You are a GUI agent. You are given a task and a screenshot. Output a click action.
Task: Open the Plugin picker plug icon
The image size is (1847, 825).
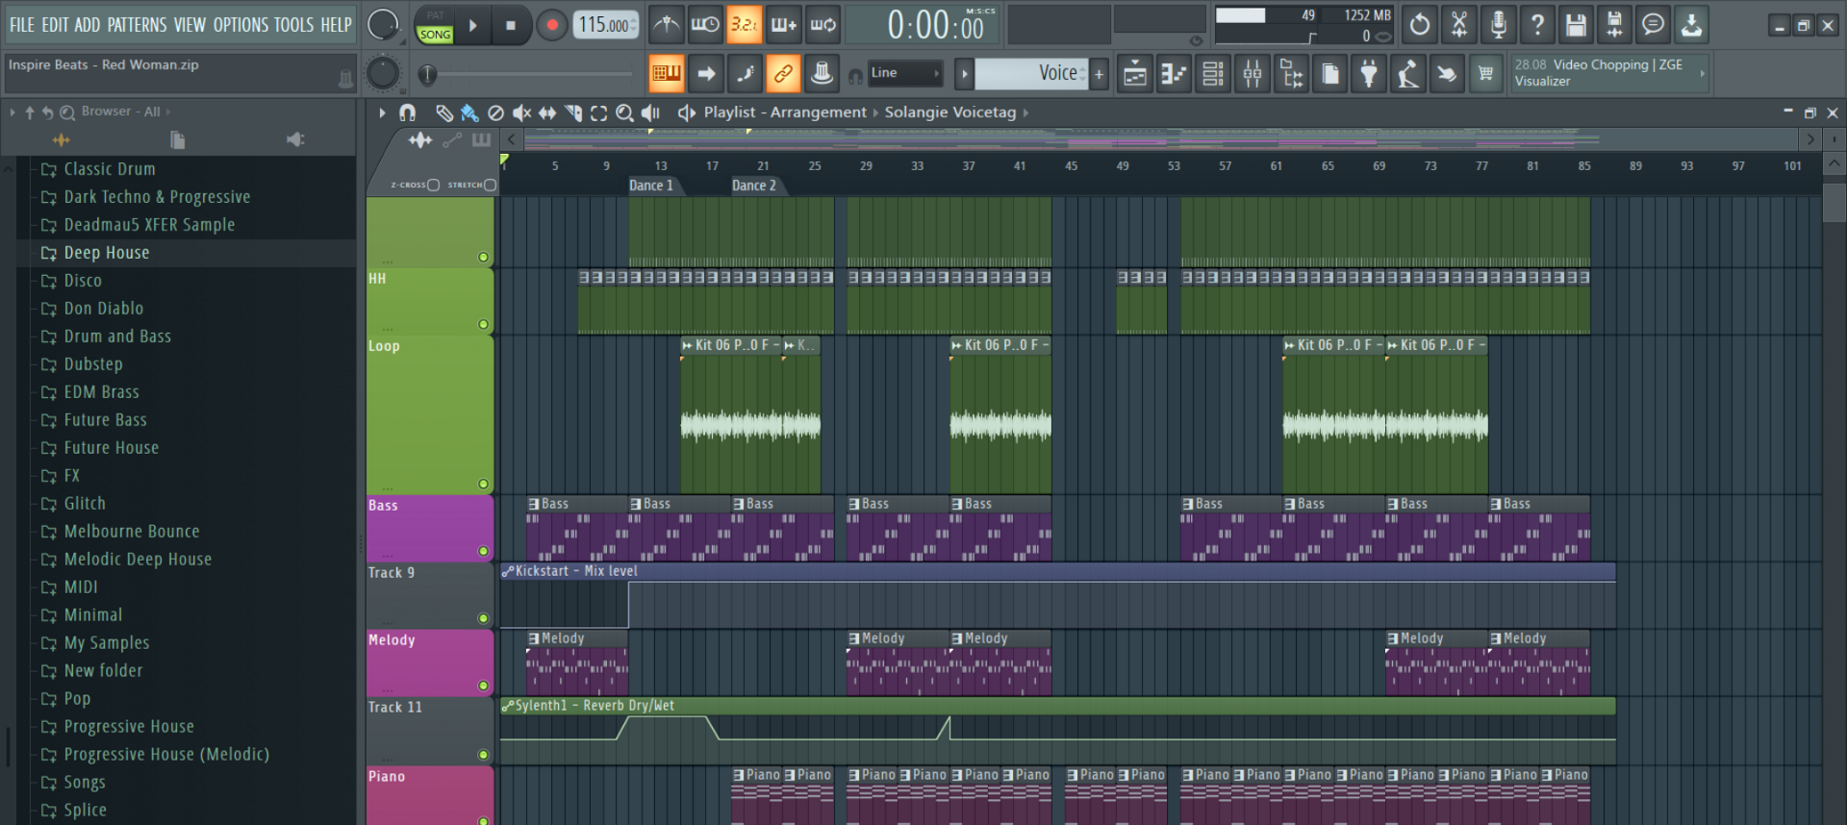click(x=1368, y=74)
